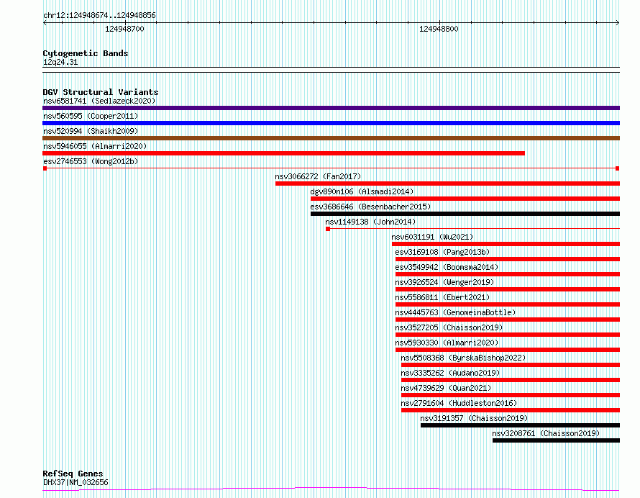Click the red start square of nsv1149138
The image size is (640, 498).
[x=328, y=229]
